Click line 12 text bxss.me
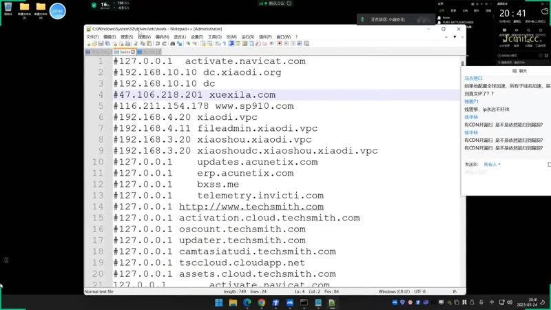The height and width of the screenshot is (310, 551). pos(218,184)
